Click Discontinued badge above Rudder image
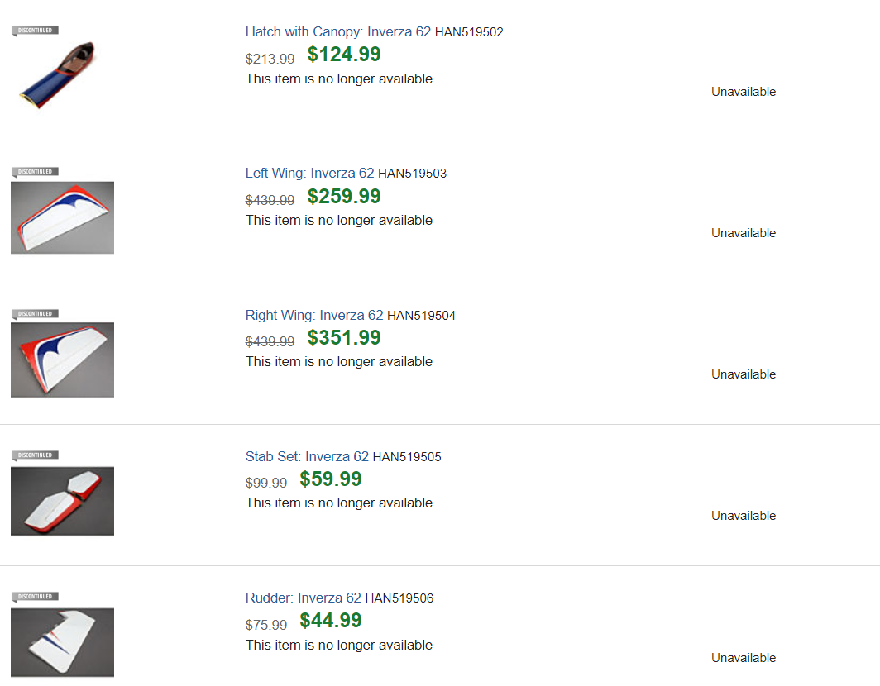The image size is (880, 686). point(36,597)
